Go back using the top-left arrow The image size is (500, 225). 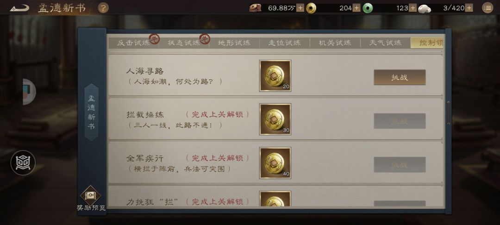coord(19,8)
